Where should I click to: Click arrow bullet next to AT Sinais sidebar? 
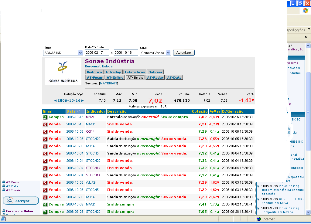[4, 190]
